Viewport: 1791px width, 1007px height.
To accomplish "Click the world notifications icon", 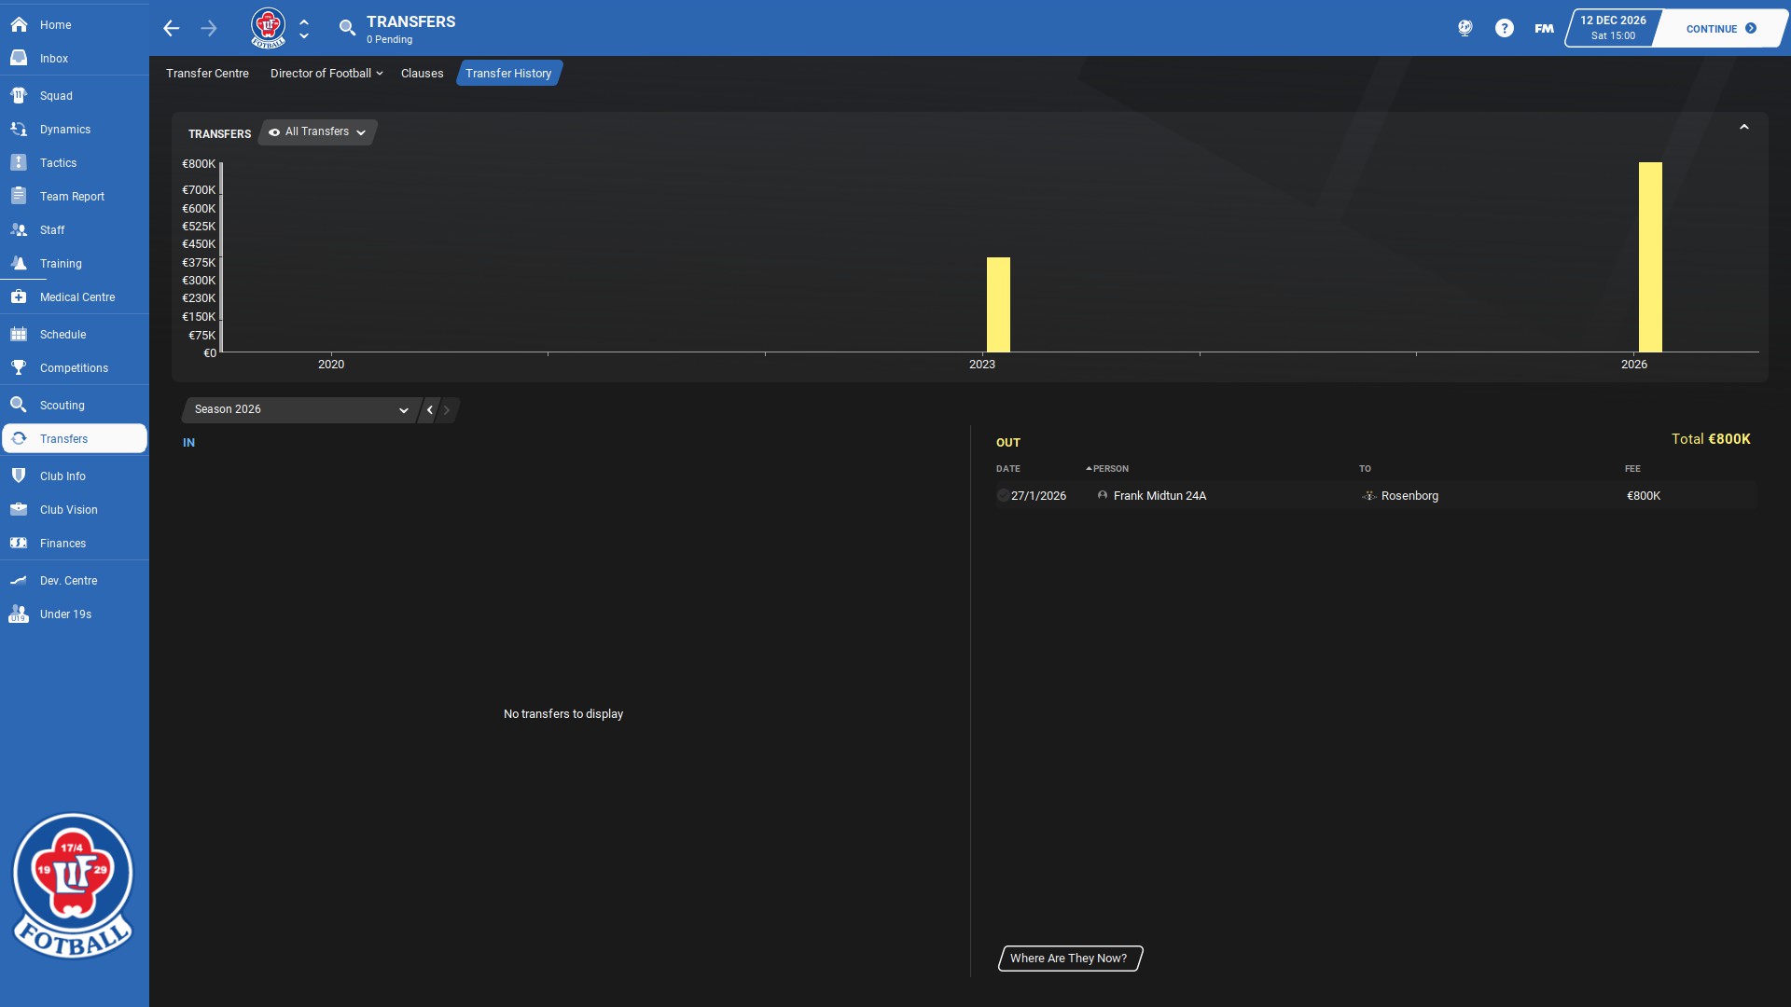I will [1465, 28].
